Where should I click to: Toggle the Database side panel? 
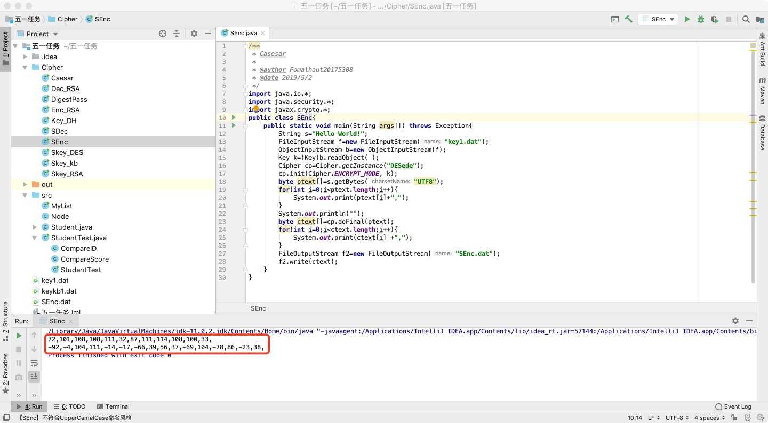762,133
